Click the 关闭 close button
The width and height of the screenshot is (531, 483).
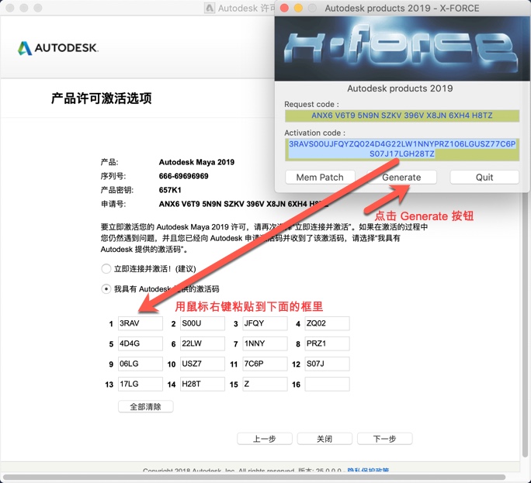coord(324,439)
